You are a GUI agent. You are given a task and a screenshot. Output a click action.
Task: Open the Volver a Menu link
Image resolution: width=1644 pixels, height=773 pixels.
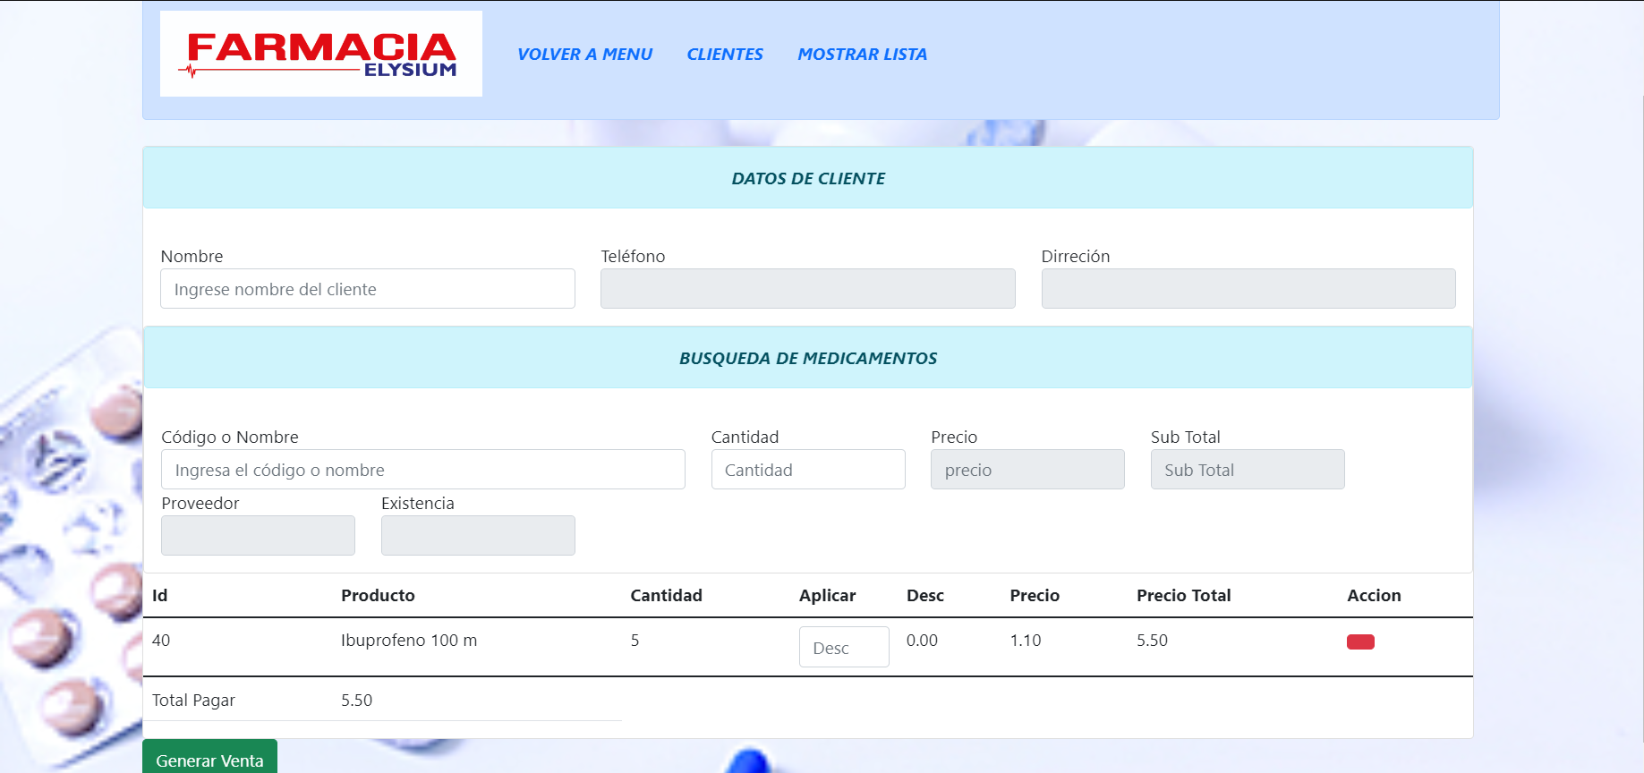(x=584, y=55)
